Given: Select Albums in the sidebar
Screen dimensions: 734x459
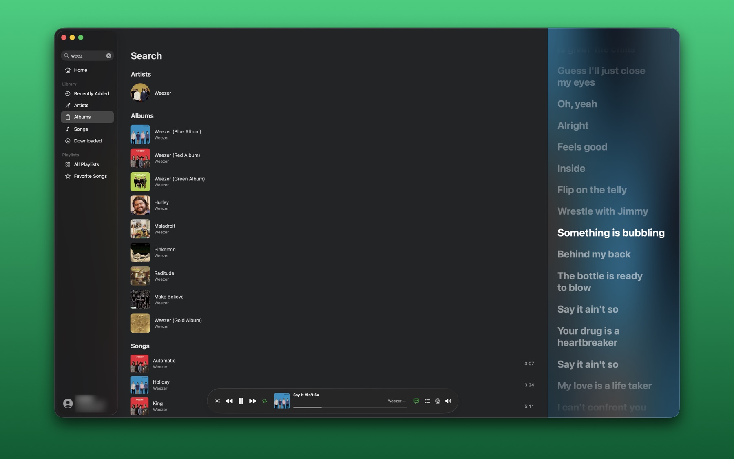Looking at the screenshot, I should tap(87, 117).
